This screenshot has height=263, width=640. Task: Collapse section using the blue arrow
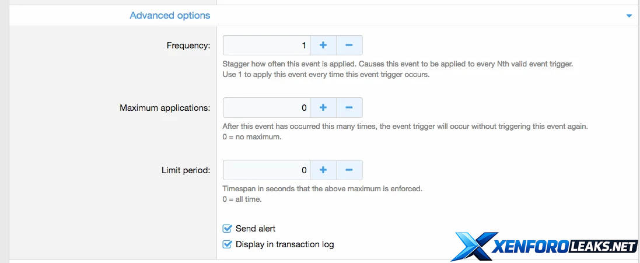pos(629,16)
